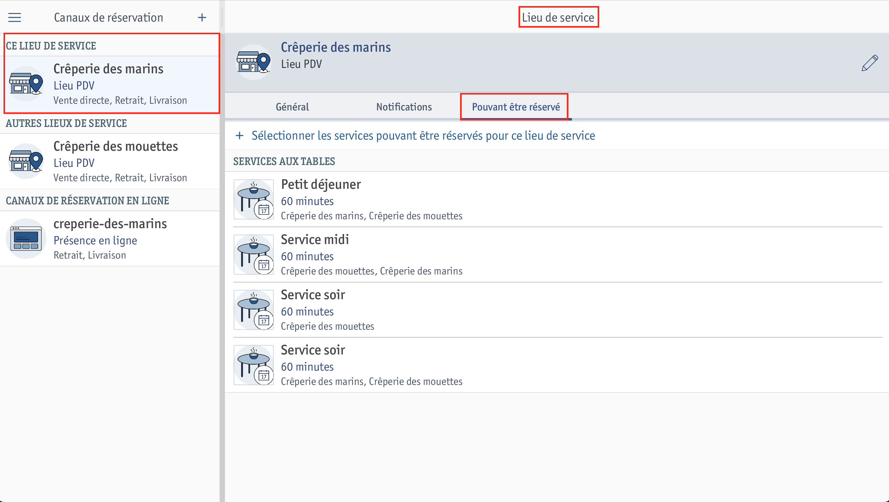Screen dimensions: 889x502
Task: Select Crêperie des mouettes service location
Action: [110, 161]
